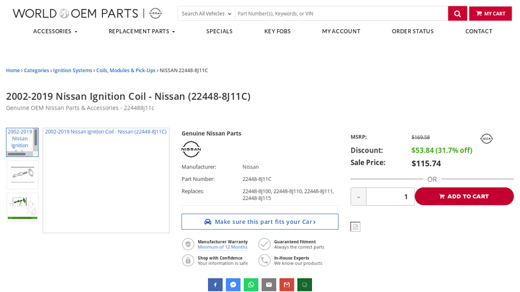The height and width of the screenshot is (292, 520).
Task: Click the red search magnifier button
Action: pos(457,14)
